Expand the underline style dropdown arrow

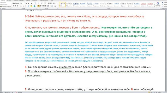19,6
